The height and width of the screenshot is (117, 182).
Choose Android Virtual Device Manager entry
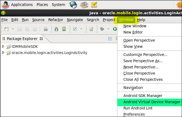(x=150, y=102)
